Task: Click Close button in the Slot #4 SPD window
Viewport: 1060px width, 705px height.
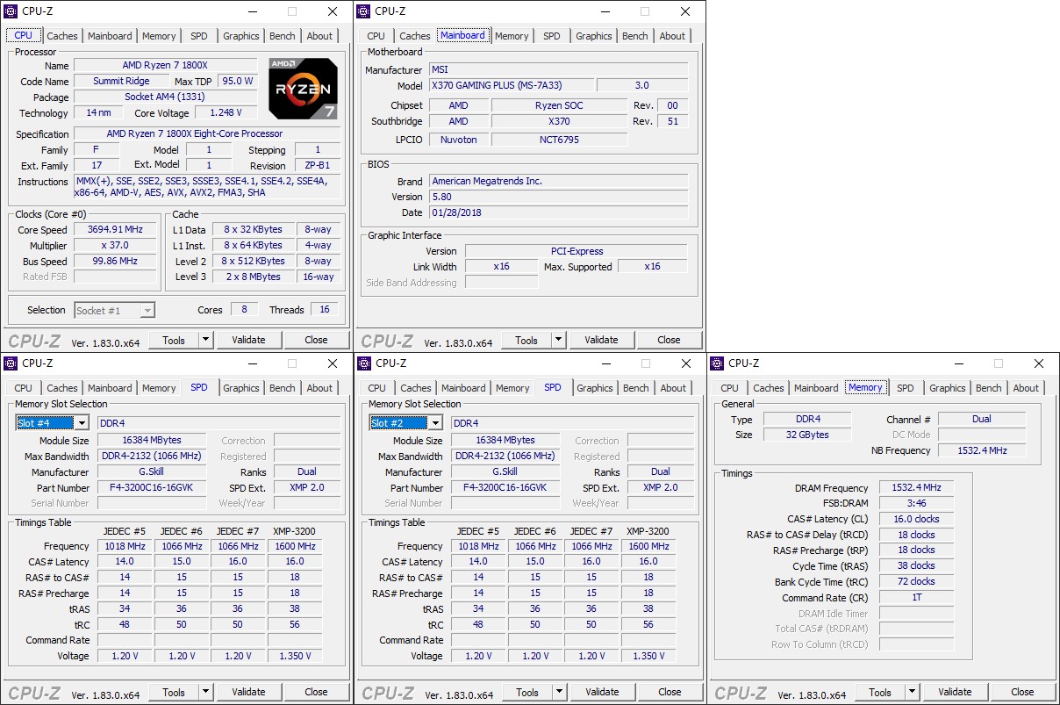Action: (x=316, y=692)
